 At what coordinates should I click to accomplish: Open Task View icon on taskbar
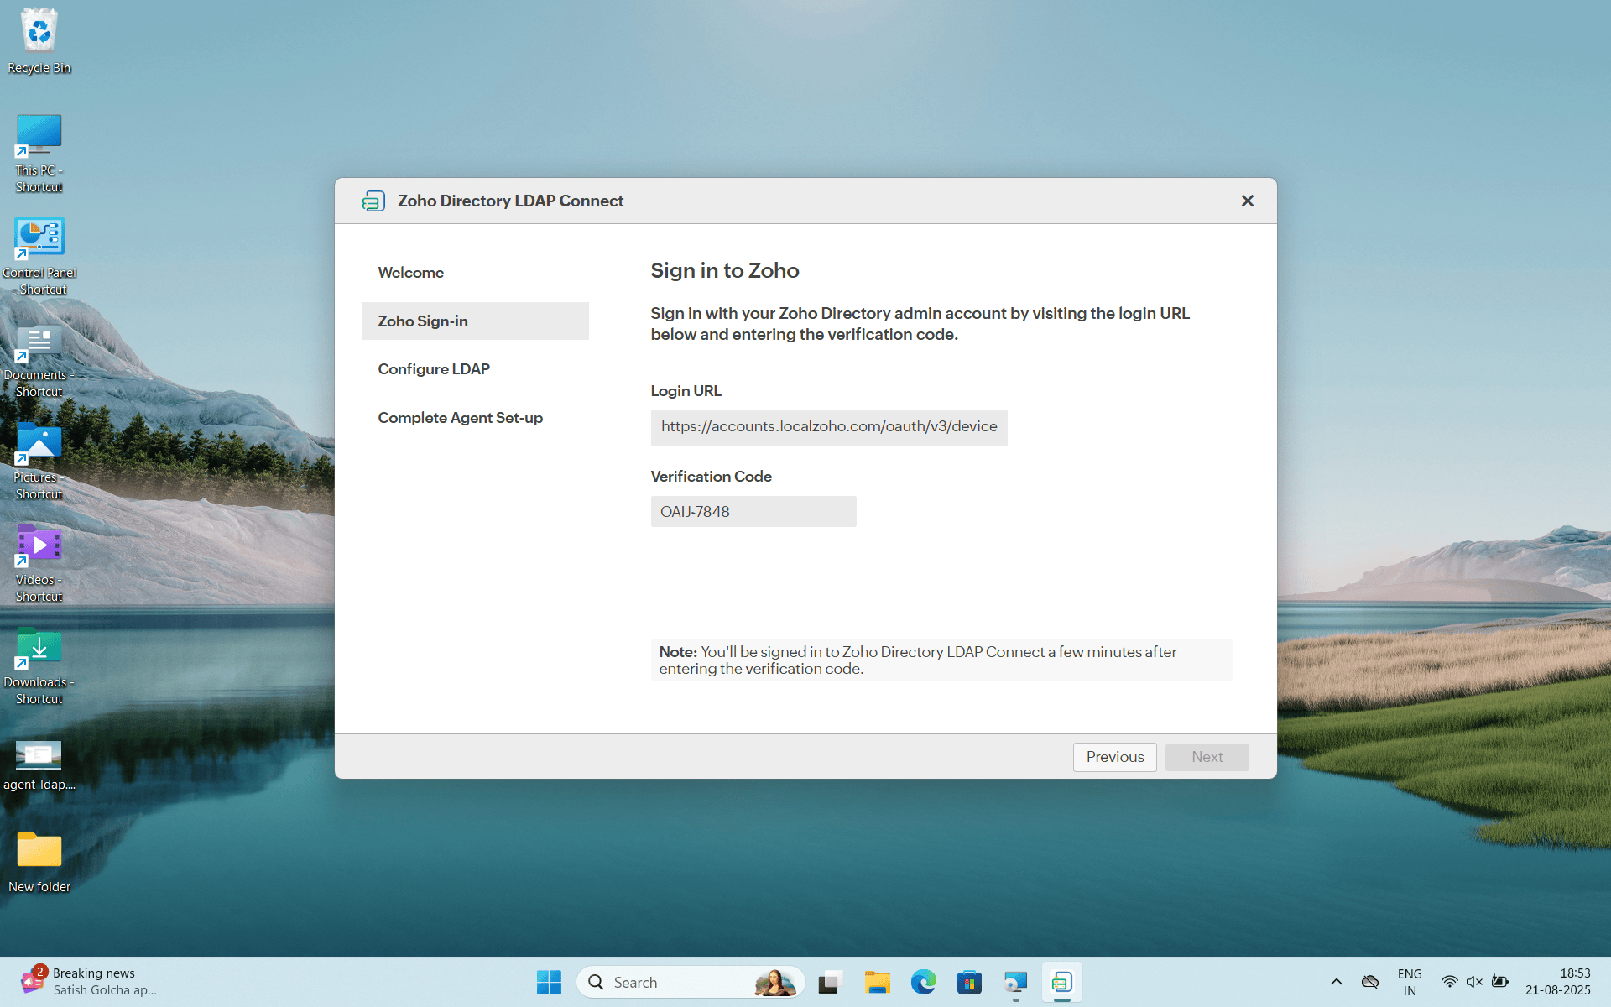[x=830, y=982]
